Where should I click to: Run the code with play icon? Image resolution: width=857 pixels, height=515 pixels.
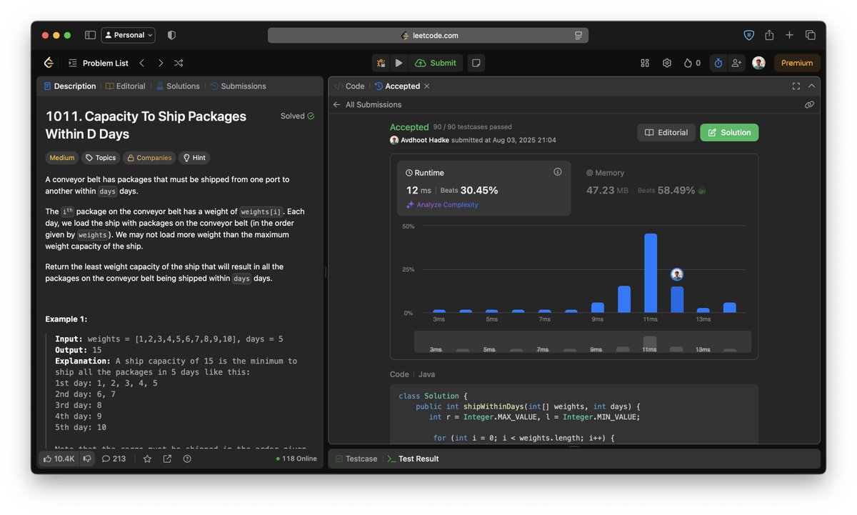coord(399,63)
